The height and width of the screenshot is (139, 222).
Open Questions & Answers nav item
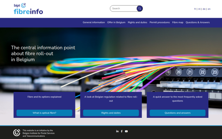tap(198, 22)
